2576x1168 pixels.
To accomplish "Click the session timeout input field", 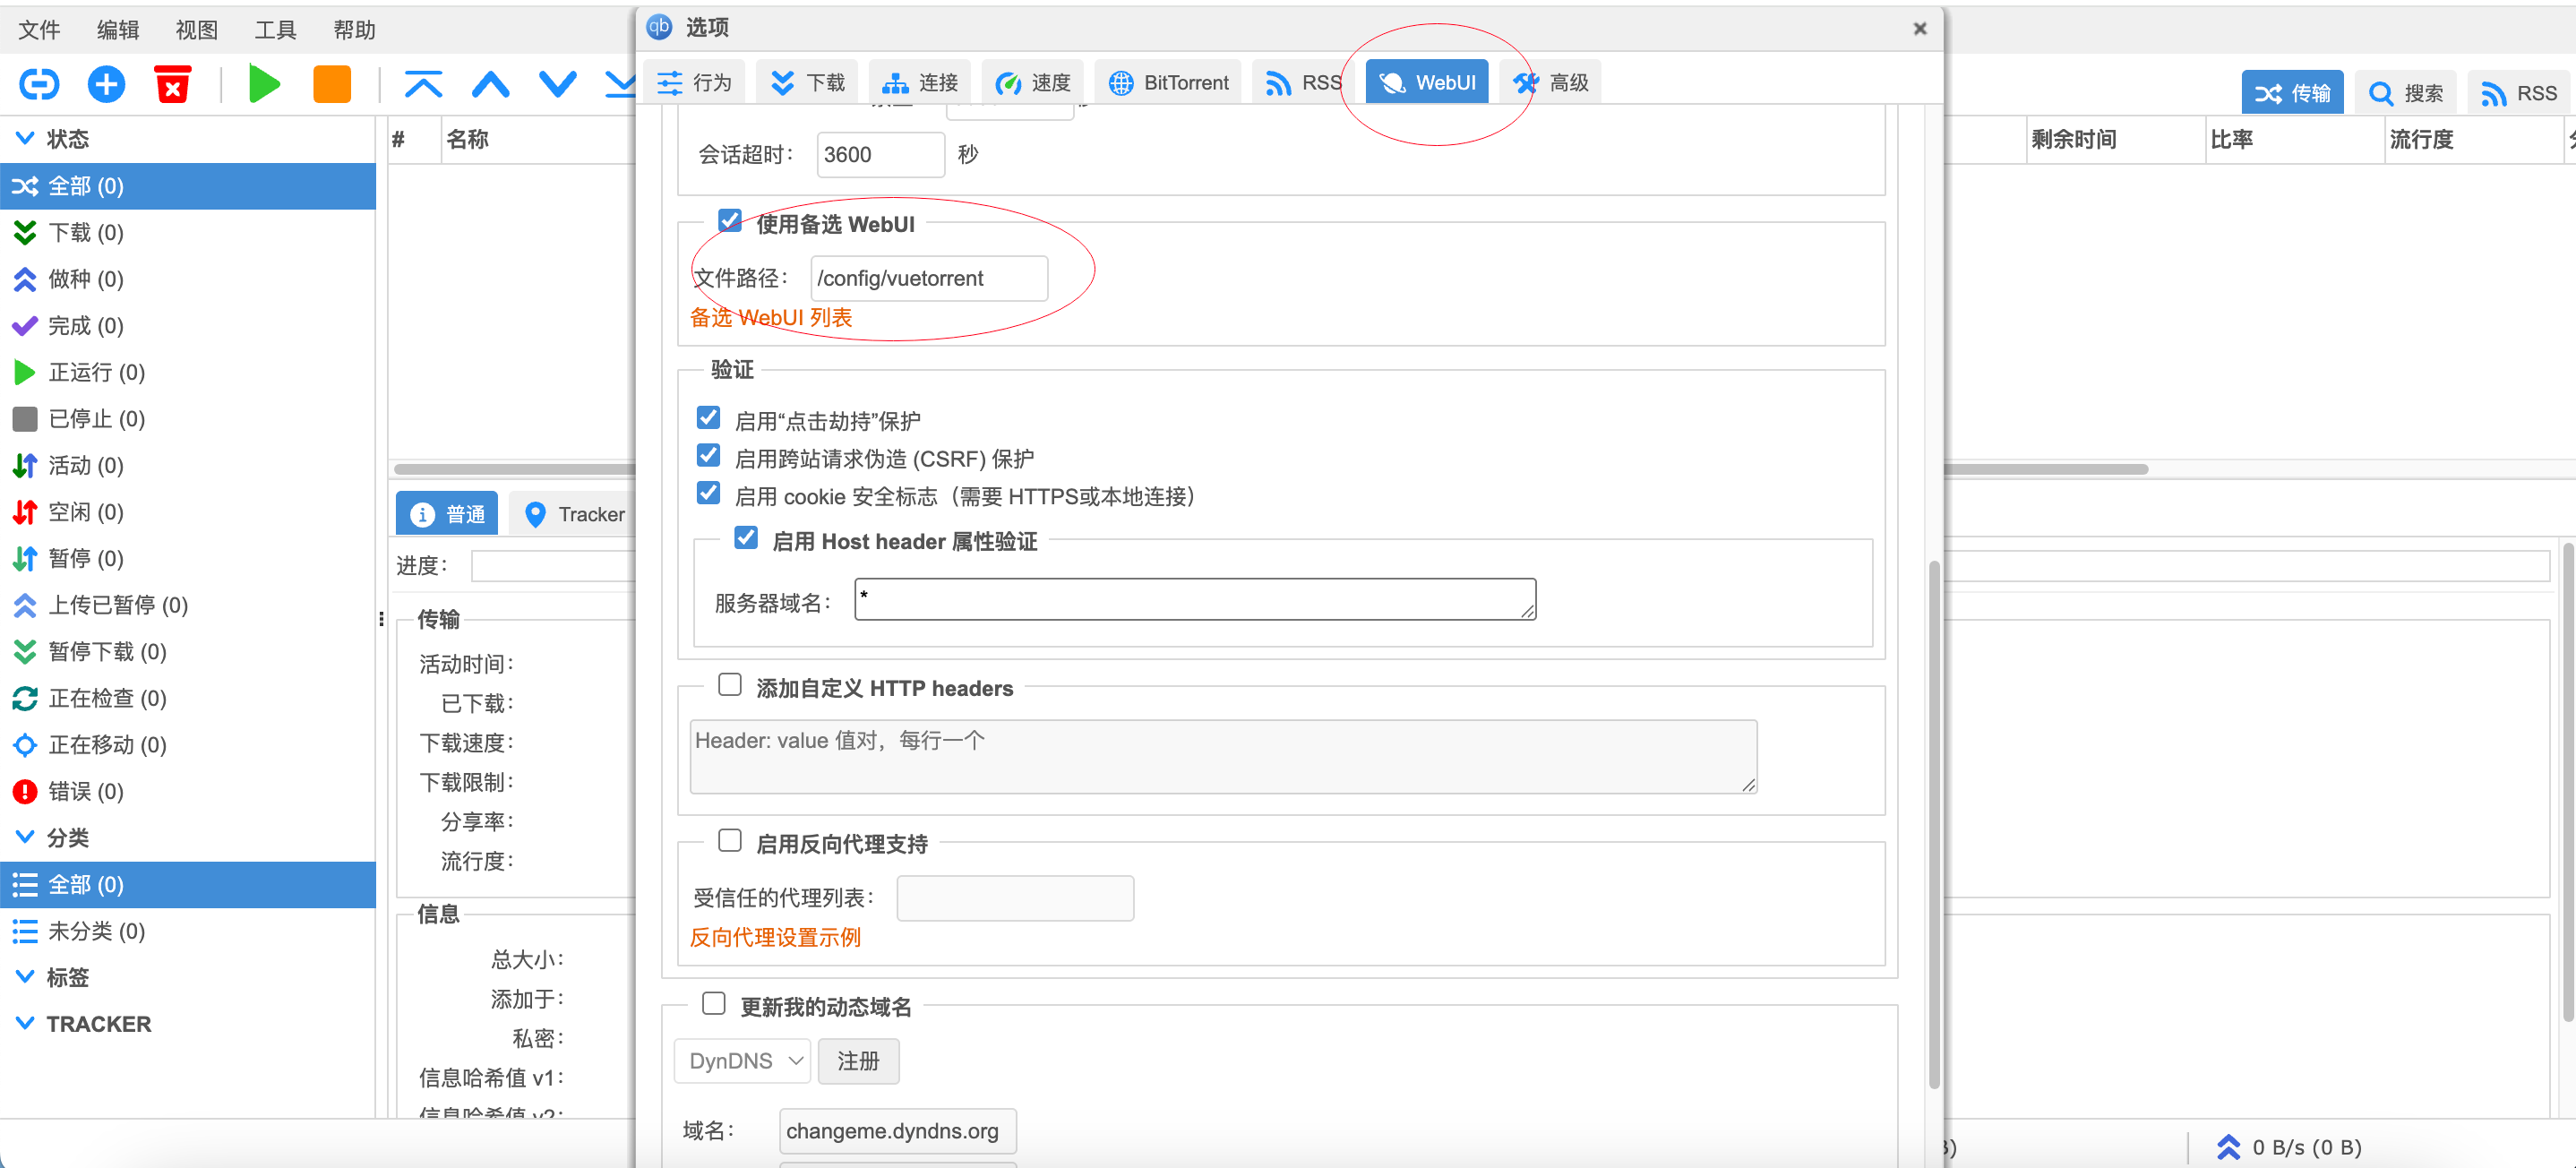I will [879, 154].
